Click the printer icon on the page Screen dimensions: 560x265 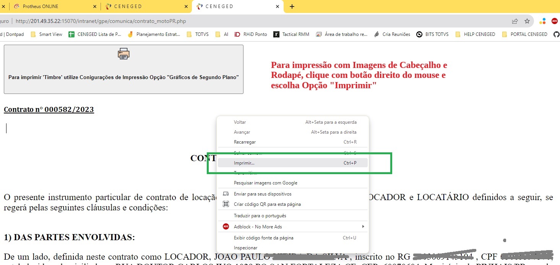(x=123, y=54)
